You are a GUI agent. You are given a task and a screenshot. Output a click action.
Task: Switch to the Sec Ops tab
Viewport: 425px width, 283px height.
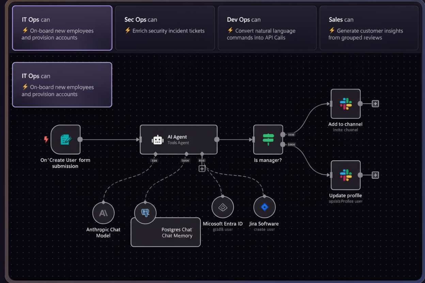165,28
